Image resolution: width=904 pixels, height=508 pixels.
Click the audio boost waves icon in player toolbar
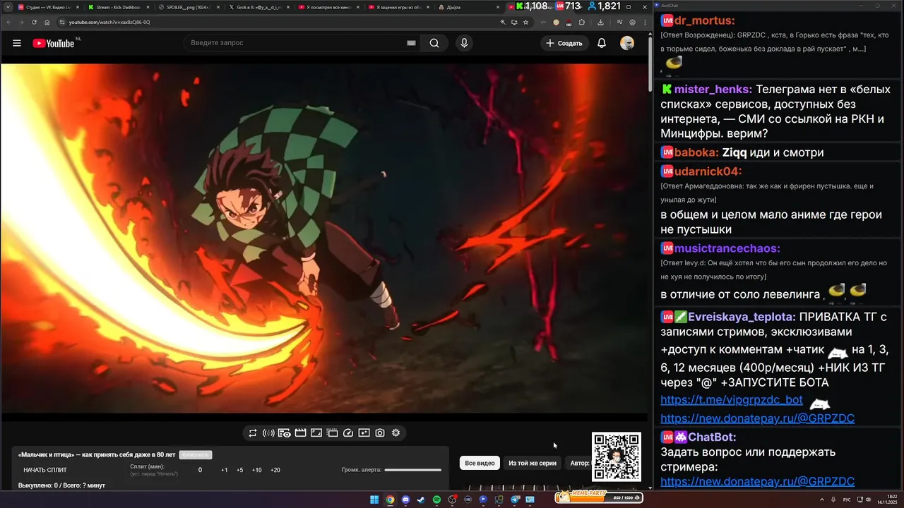pyautogui.click(x=268, y=433)
